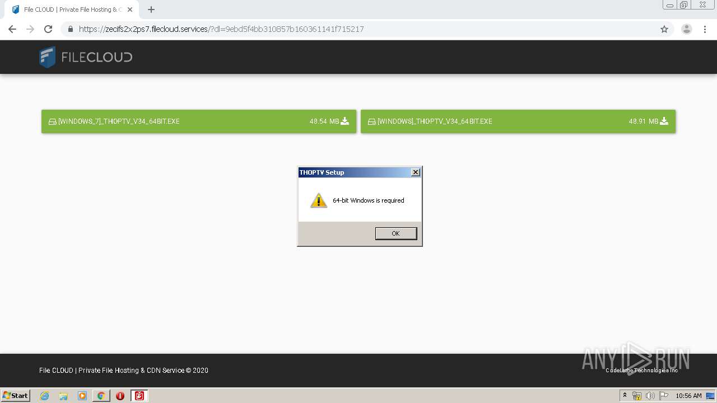The width and height of the screenshot is (717, 403).
Task: Click the 48.54 MB size label
Action: (324, 121)
